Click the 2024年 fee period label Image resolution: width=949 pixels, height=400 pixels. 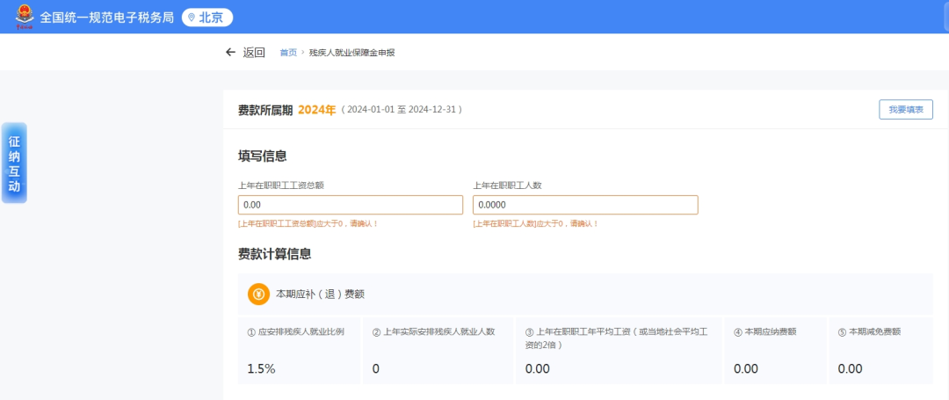(316, 110)
